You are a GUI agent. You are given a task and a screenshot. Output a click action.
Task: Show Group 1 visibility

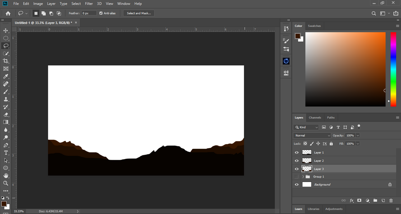297,177
